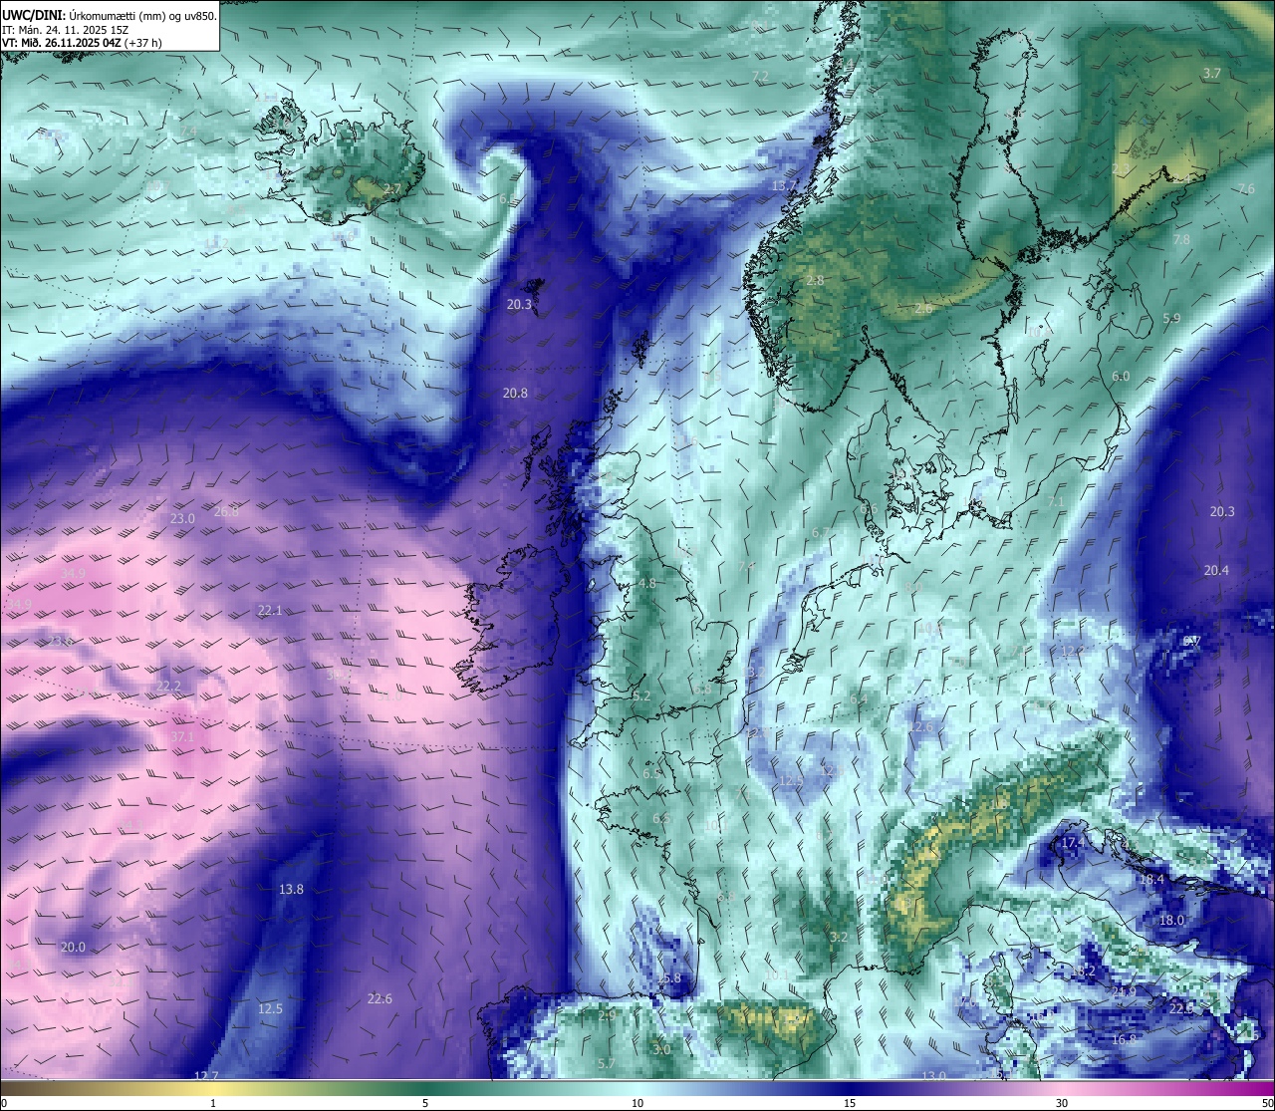Click the 7.1 value label
The height and width of the screenshot is (1111, 1275).
coord(1056,502)
